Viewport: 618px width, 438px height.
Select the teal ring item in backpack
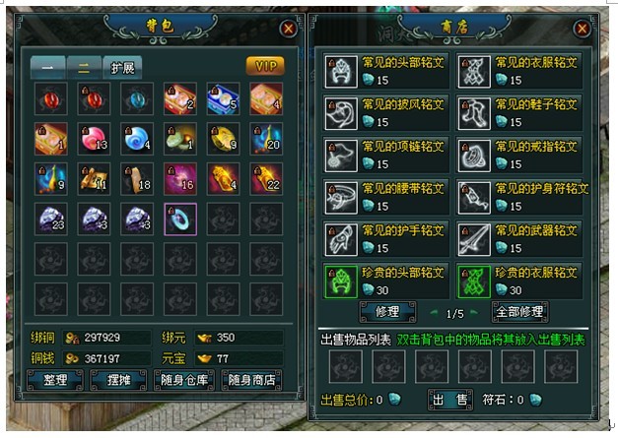point(180,219)
